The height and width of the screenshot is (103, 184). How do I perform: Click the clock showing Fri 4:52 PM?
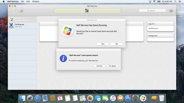(167, 1)
